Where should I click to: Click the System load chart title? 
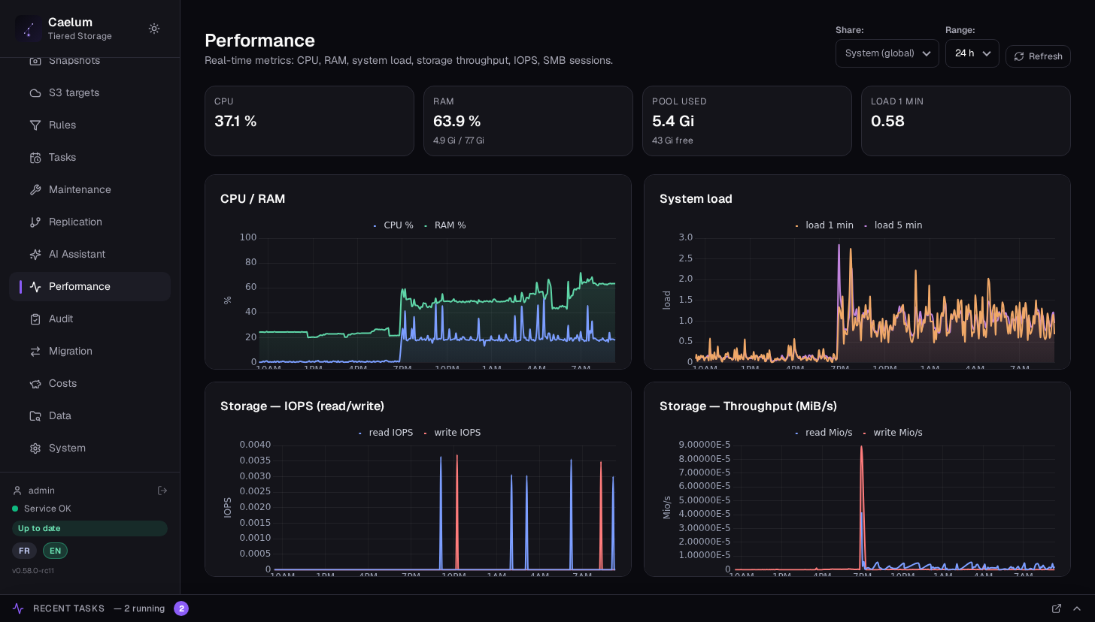[x=696, y=199]
